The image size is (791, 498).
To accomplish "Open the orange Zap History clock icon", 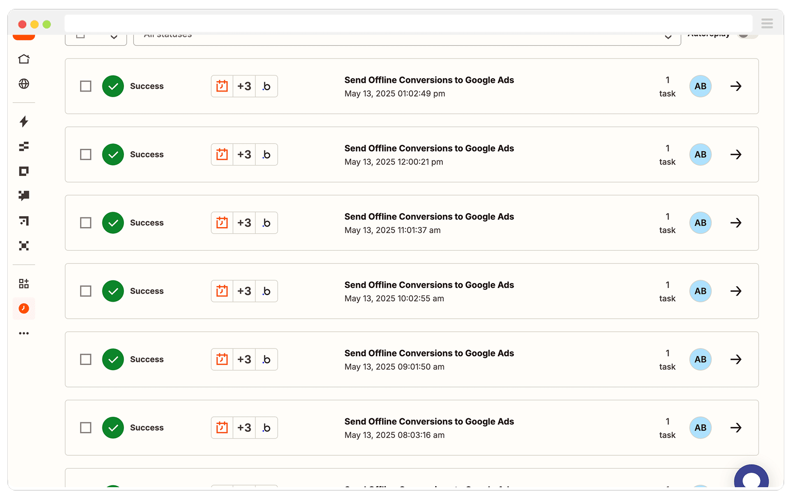I will coord(24,308).
